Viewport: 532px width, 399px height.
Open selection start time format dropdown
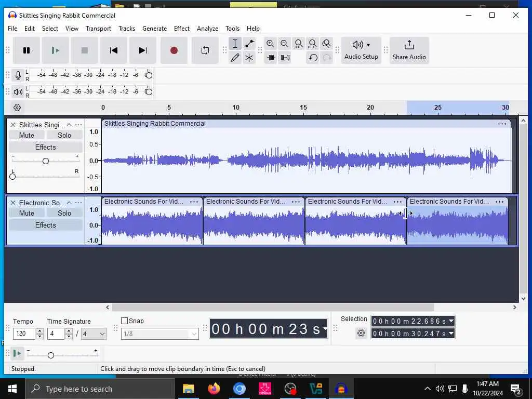(x=451, y=321)
